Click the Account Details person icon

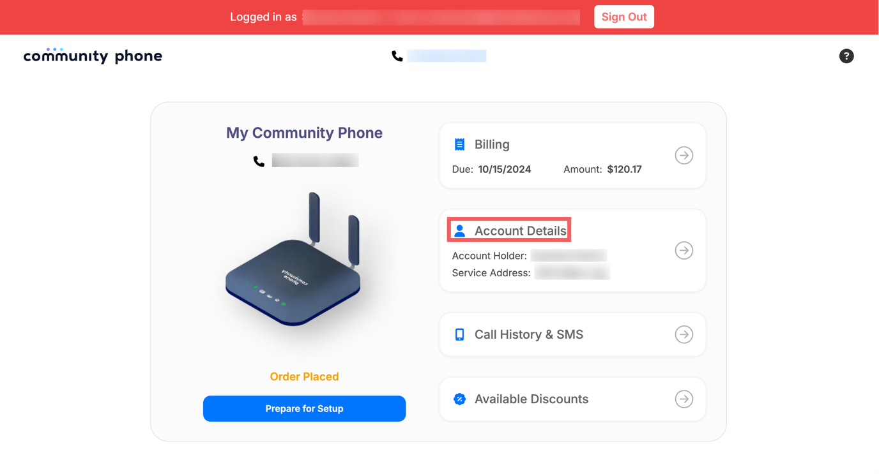pyautogui.click(x=460, y=230)
